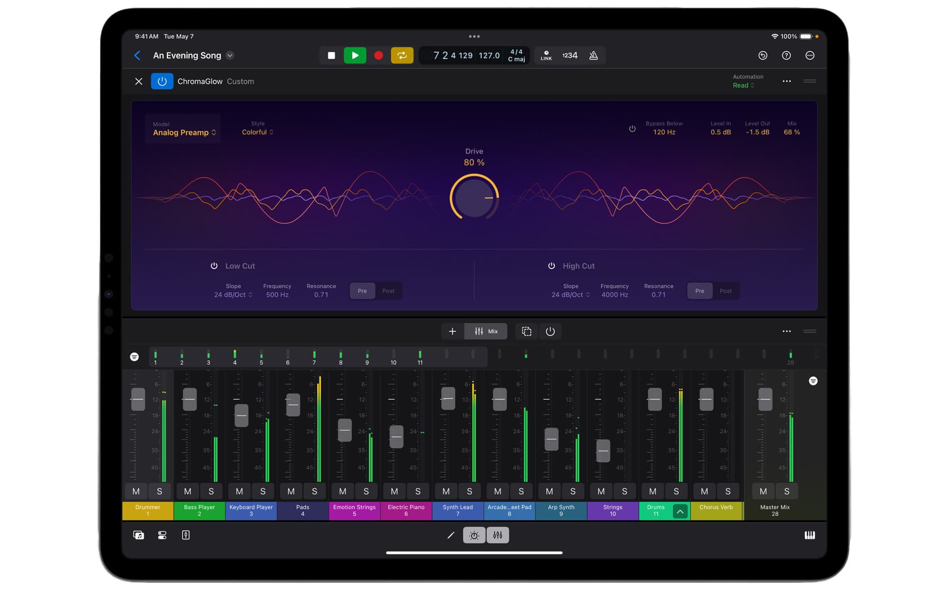
Task: Set Low Cut to Post
Action: click(x=388, y=291)
